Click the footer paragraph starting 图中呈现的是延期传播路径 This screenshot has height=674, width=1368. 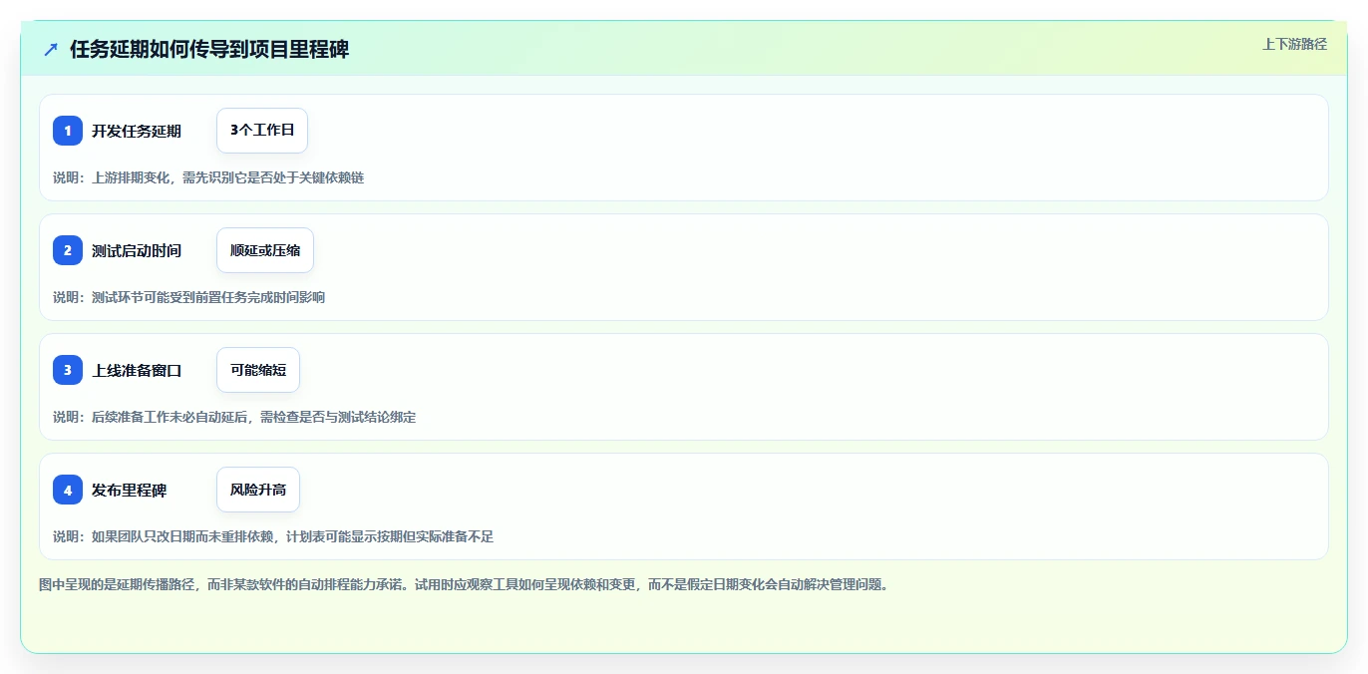tap(464, 584)
